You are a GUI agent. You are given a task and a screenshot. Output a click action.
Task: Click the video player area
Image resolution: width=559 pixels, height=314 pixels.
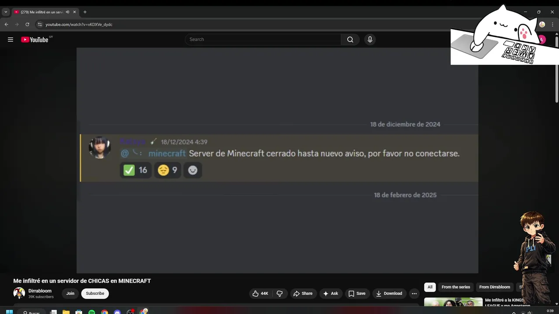tap(277, 160)
